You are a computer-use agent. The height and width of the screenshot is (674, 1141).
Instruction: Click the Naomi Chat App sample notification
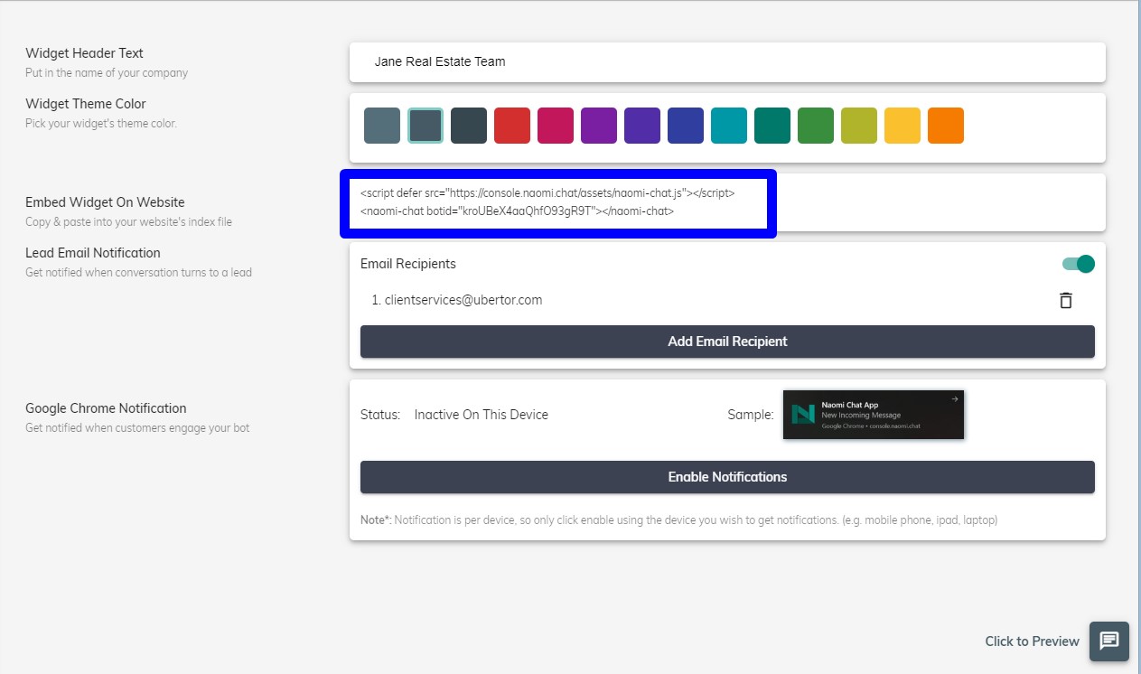(x=873, y=415)
